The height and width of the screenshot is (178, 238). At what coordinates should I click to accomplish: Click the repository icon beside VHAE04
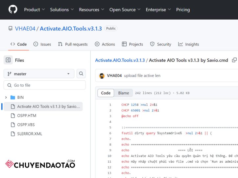(x=10, y=29)
